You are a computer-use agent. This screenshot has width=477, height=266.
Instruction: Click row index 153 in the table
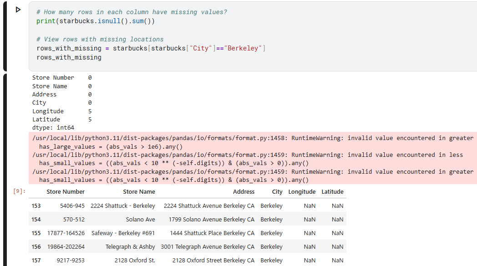pos(36,206)
